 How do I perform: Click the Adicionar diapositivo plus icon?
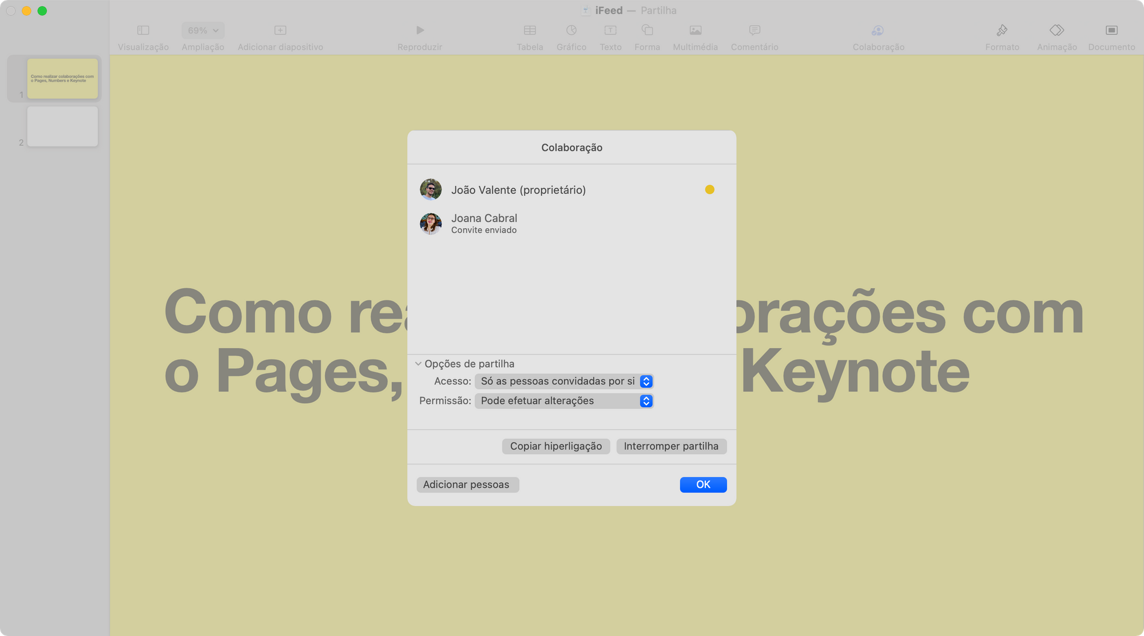pos(280,30)
